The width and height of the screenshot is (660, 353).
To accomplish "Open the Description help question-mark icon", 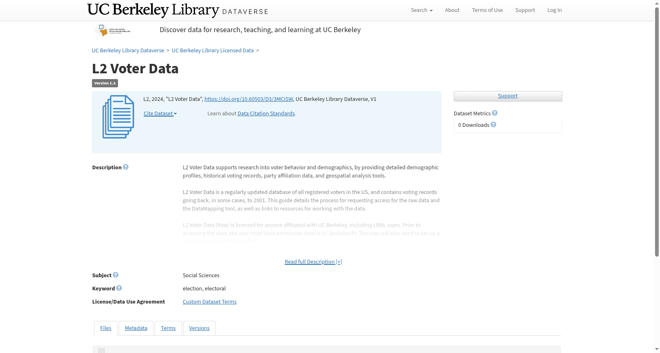I will [126, 167].
